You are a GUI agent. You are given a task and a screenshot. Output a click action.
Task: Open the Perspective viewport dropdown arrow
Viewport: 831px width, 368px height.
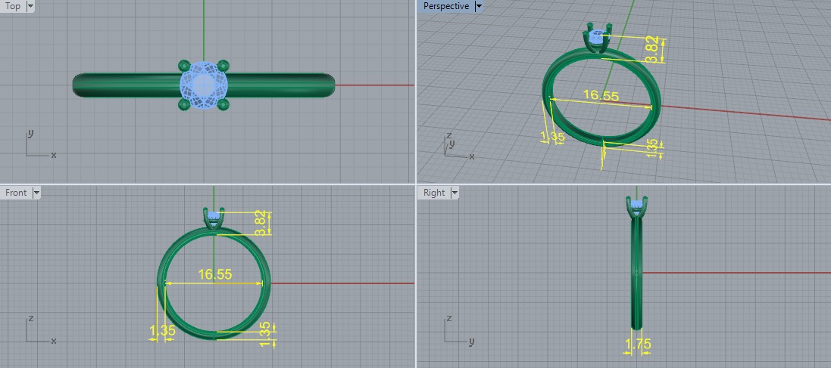click(x=479, y=6)
